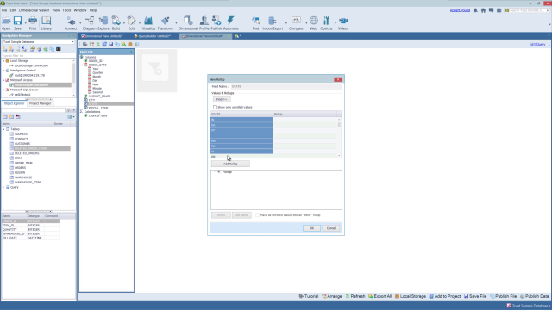Open the Compare tool
The width and height of the screenshot is (552, 310).
(x=296, y=23)
